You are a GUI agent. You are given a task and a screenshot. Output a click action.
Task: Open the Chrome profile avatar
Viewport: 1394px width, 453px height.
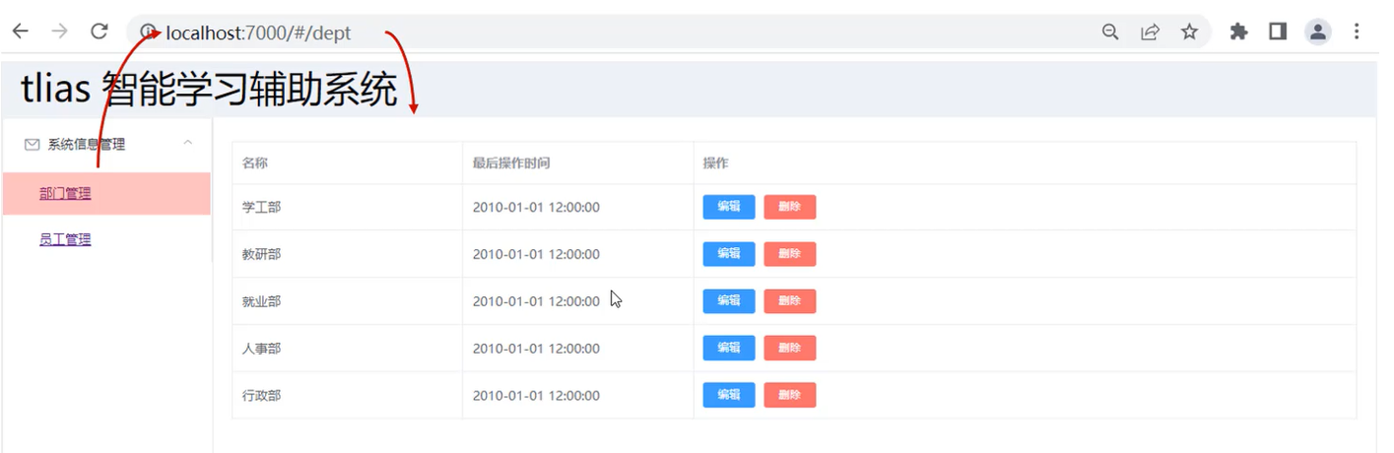tap(1317, 32)
